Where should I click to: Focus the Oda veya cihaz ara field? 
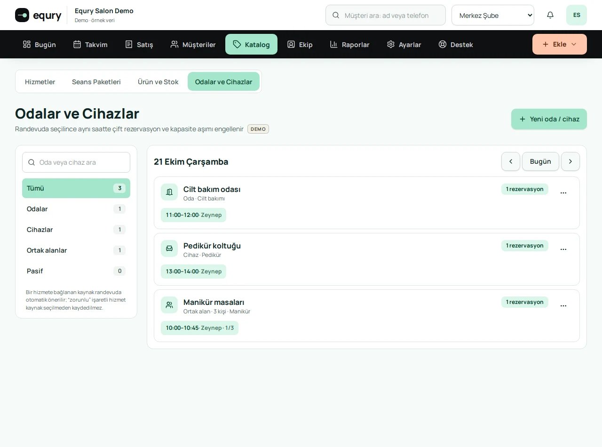click(x=76, y=162)
